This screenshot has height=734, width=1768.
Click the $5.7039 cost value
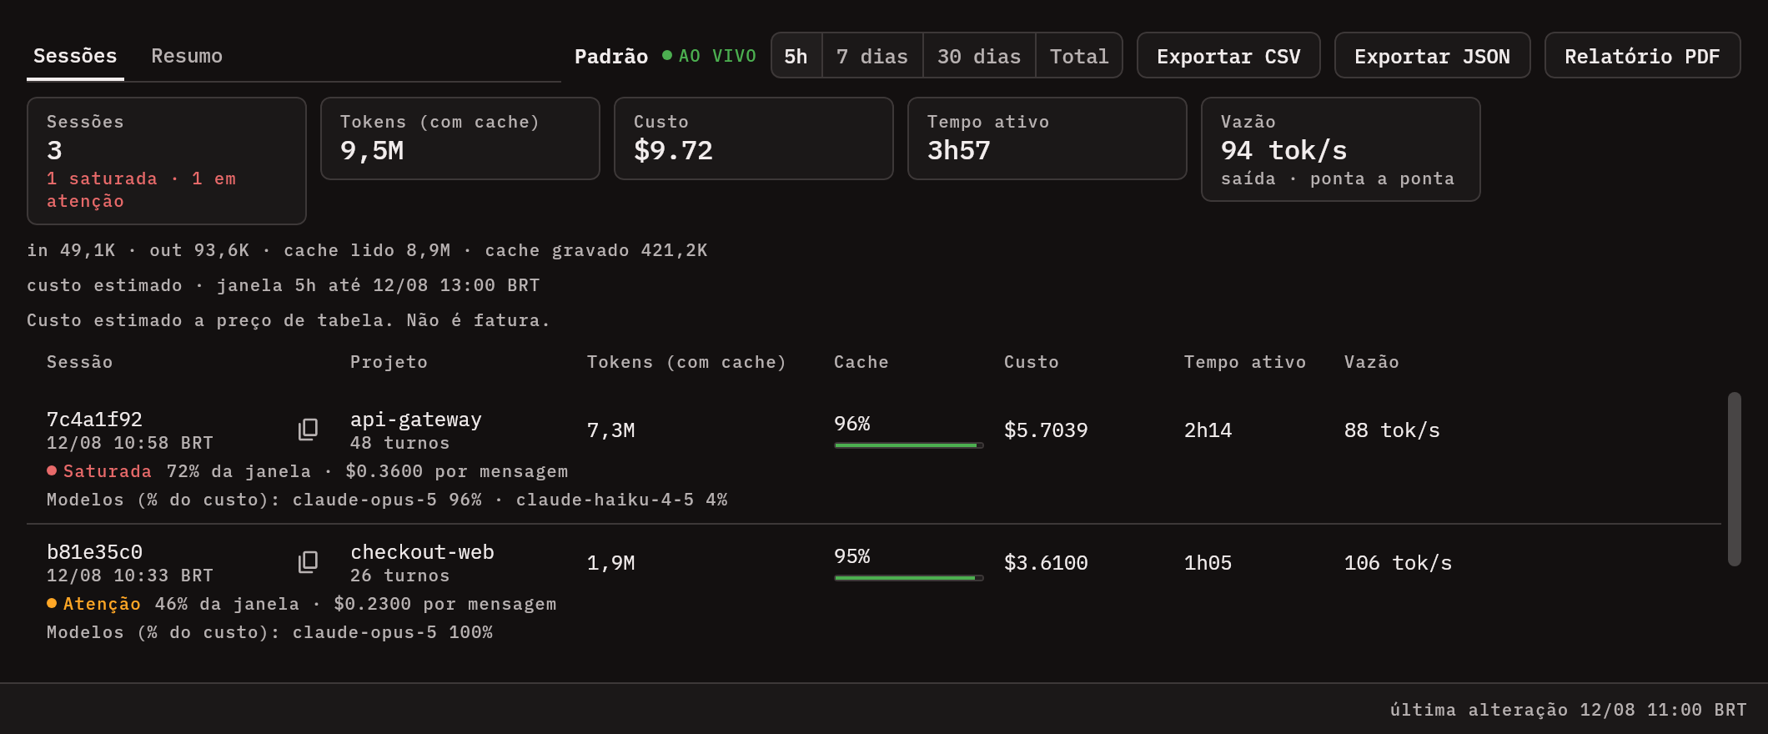pos(1046,430)
